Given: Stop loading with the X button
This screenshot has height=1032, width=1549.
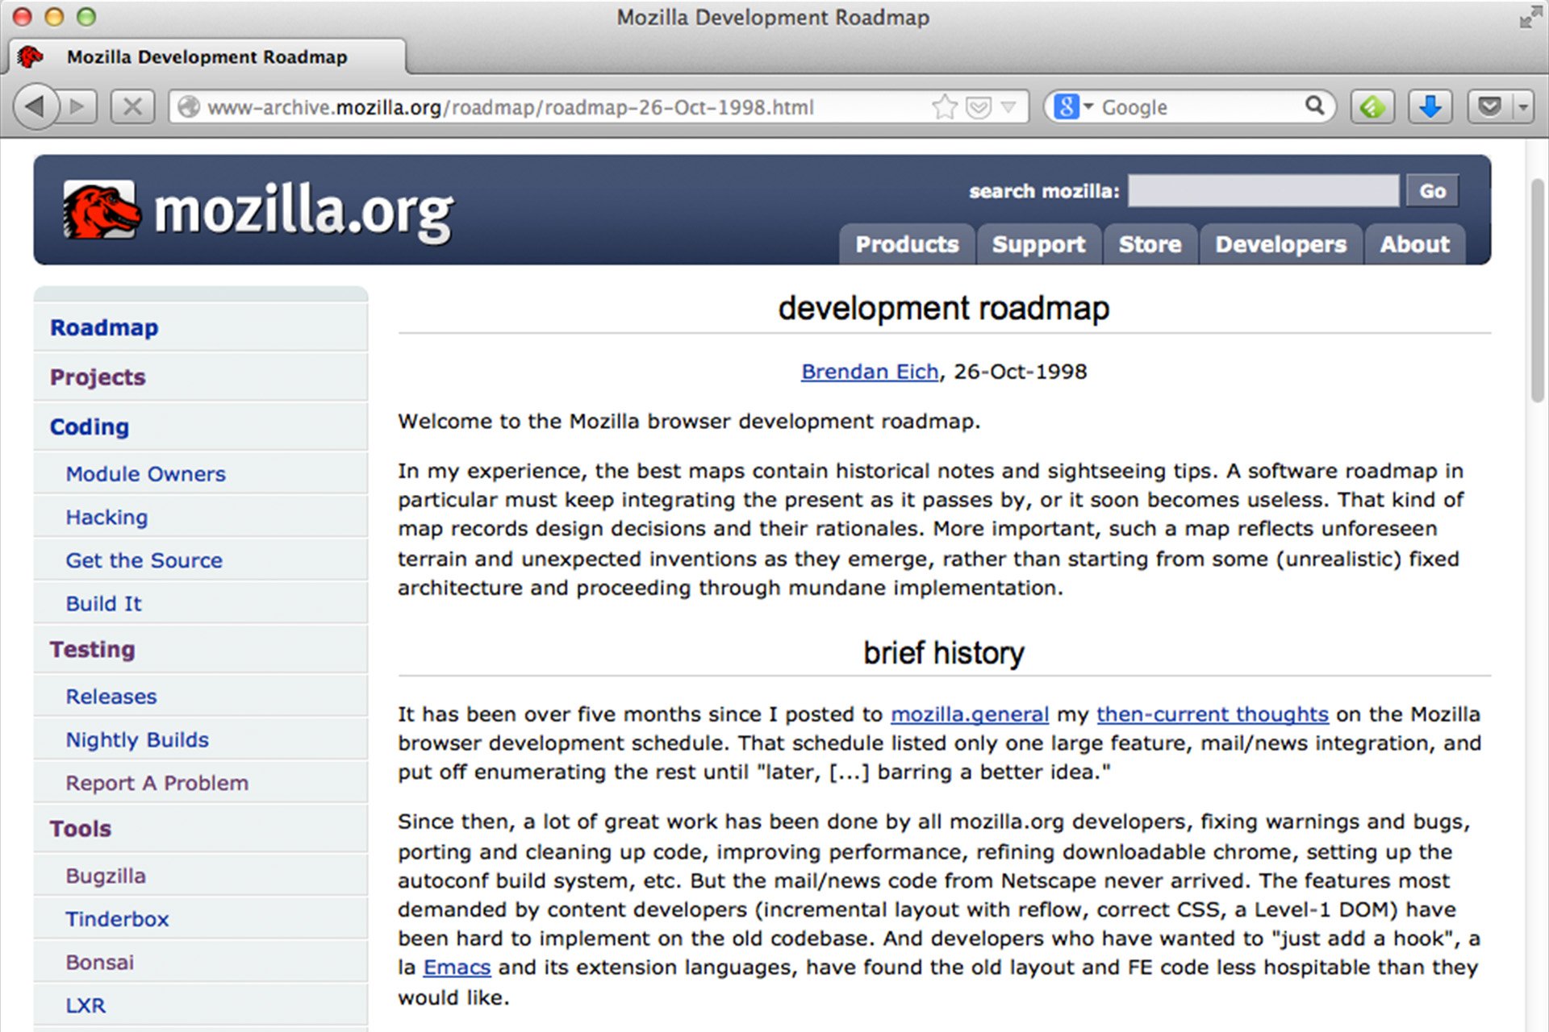Looking at the screenshot, I should pos(132,106).
